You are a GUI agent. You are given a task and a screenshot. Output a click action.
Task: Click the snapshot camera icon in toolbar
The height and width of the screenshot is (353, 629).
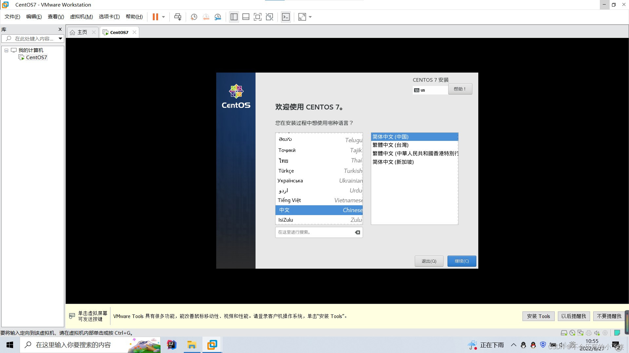point(194,17)
